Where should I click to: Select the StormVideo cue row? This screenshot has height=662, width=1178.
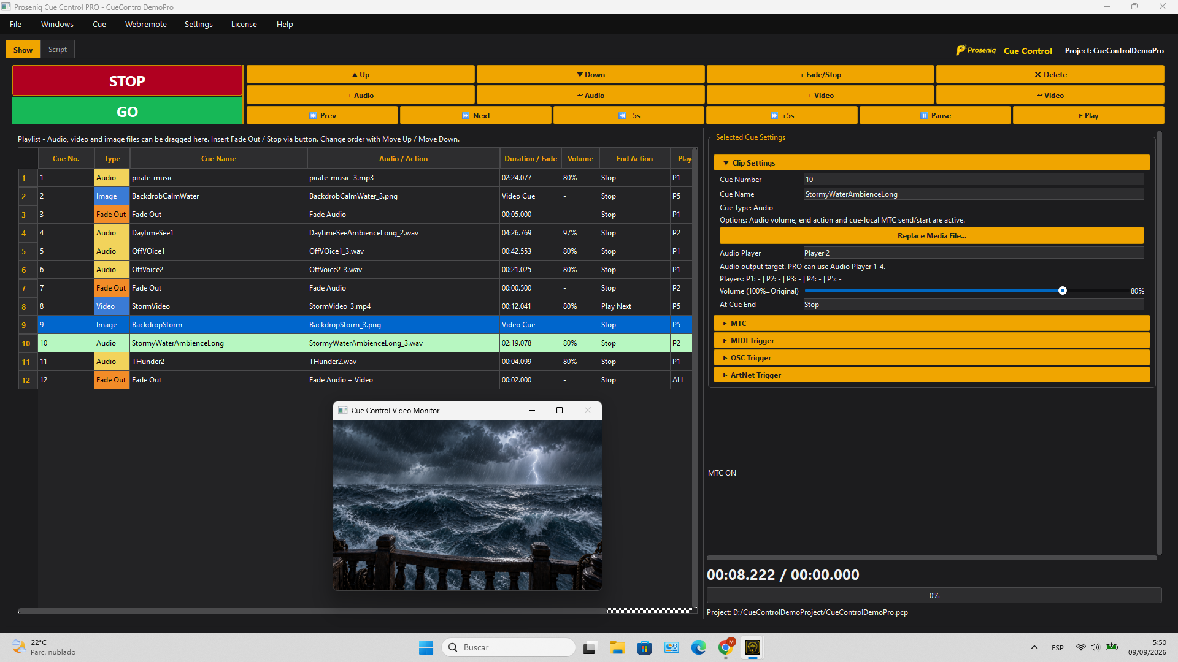[356, 306]
